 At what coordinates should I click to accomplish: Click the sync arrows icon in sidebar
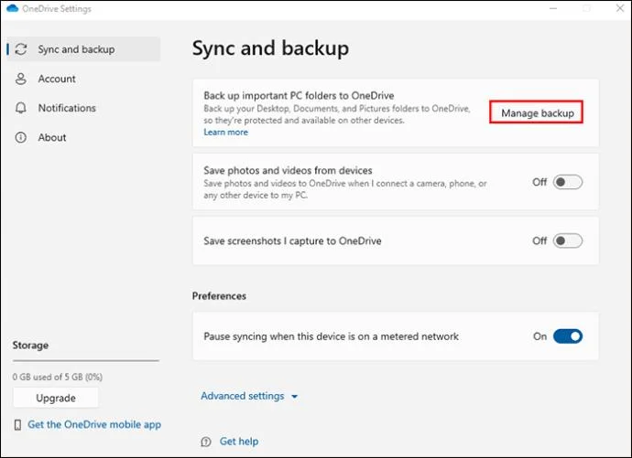(x=21, y=49)
